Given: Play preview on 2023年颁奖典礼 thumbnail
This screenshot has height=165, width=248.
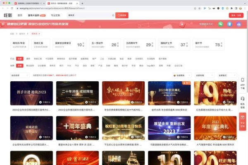Looking at the screenshot, I should pos(178,102).
